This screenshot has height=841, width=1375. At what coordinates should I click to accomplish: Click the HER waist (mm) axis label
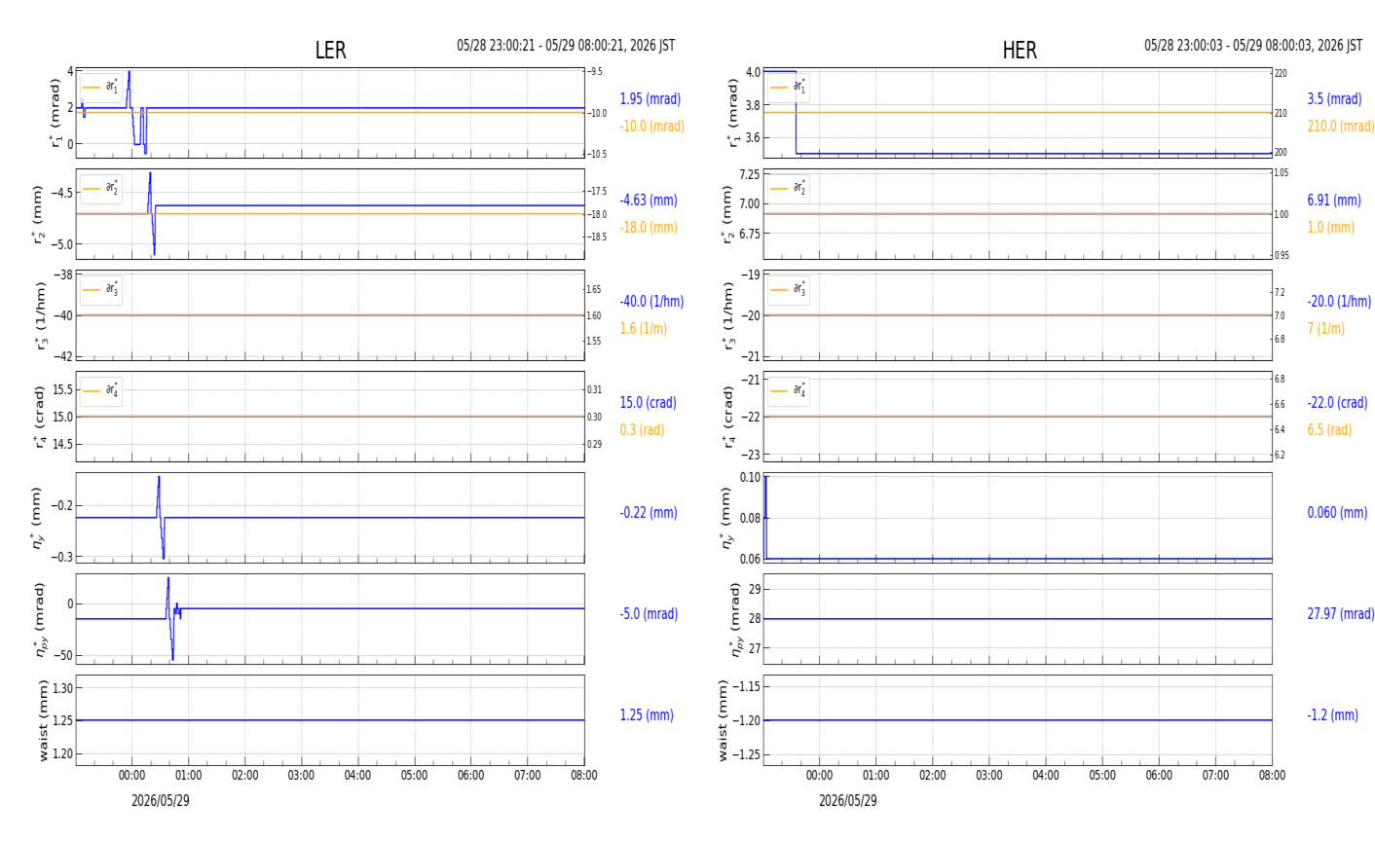(x=725, y=720)
